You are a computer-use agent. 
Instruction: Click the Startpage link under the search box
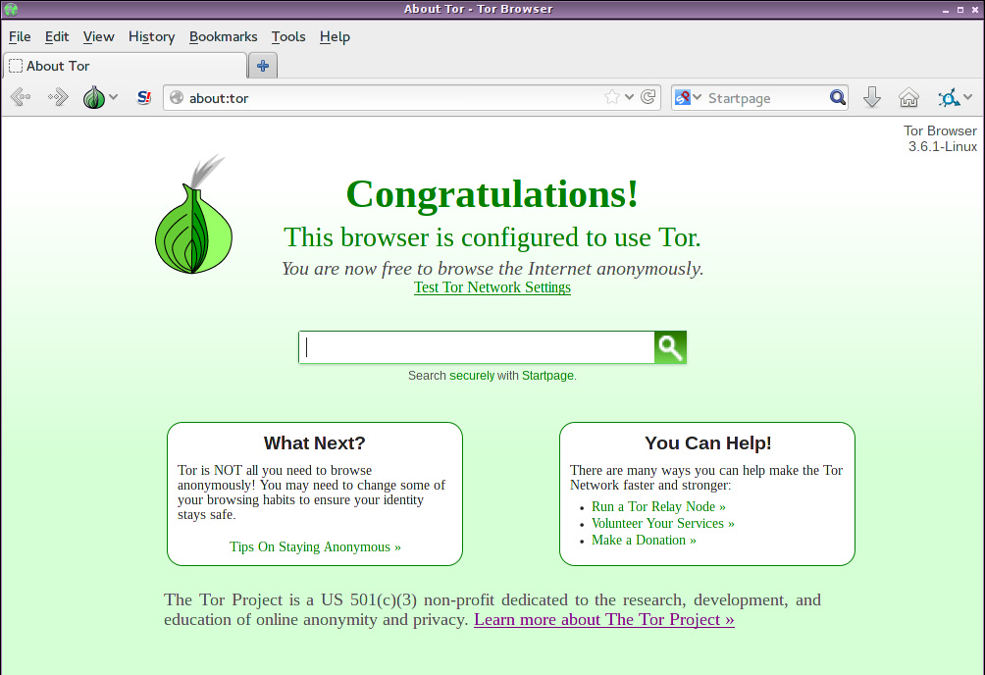[547, 375]
